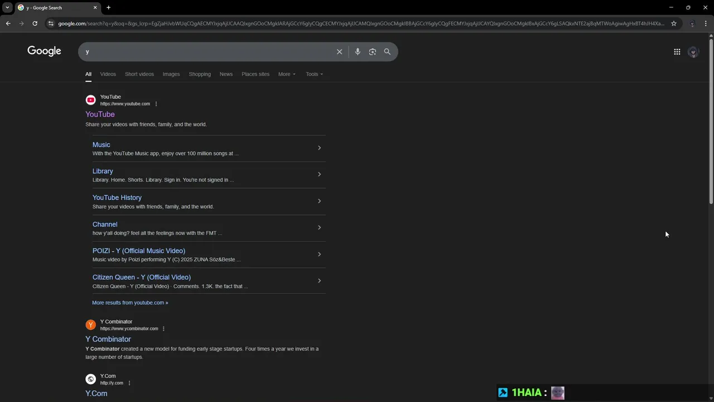
Task: Open the Library sitelink
Action: [x=103, y=171]
